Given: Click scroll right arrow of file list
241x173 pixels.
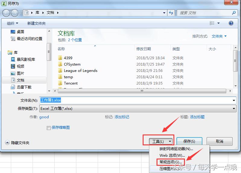Looking at the screenshot, I should click(x=230, y=91).
